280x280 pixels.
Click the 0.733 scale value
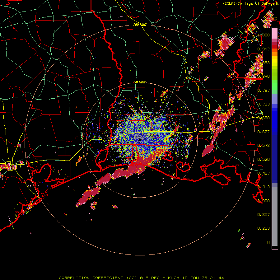click(x=264, y=104)
